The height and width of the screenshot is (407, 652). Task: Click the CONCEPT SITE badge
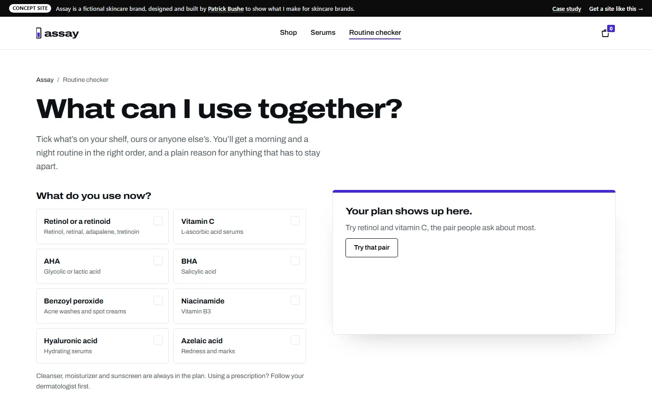click(30, 8)
